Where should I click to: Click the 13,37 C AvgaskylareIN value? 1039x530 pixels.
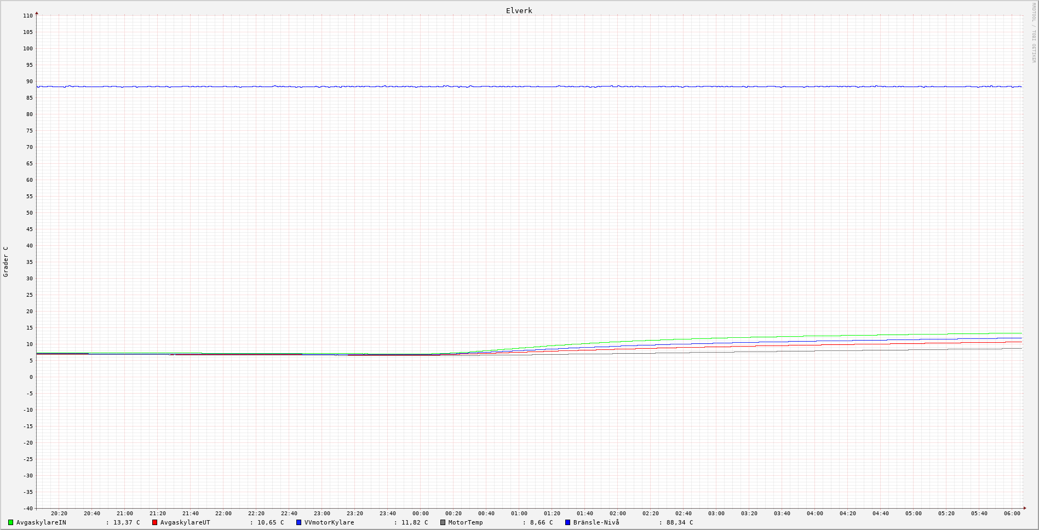click(127, 522)
